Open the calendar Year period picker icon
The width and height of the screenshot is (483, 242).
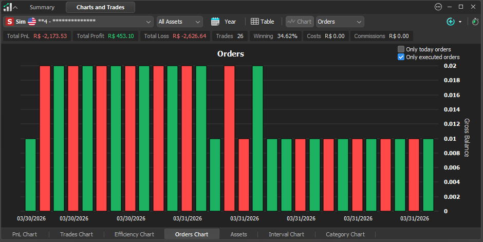point(215,22)
